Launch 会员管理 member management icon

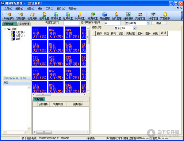pos(116,16)
